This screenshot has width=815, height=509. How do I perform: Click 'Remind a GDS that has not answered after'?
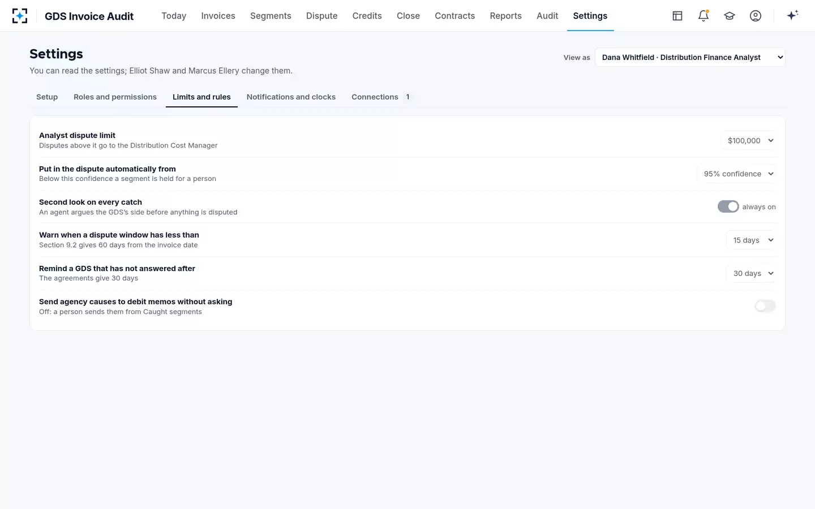pos(117,268)
